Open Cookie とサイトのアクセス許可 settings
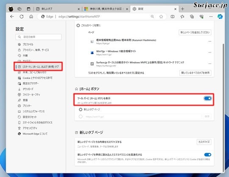 pos(37,78)
